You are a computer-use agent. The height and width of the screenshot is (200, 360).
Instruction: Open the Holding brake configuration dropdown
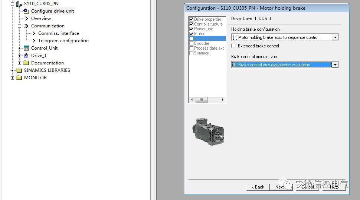[x=335, y=37]
